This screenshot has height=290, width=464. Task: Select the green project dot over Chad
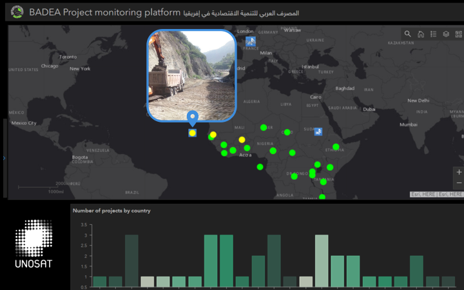coord(287,132)
